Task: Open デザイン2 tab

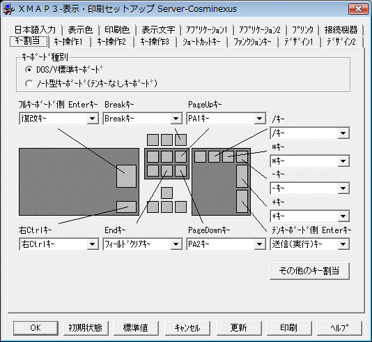Action: [x=341, y=42]
